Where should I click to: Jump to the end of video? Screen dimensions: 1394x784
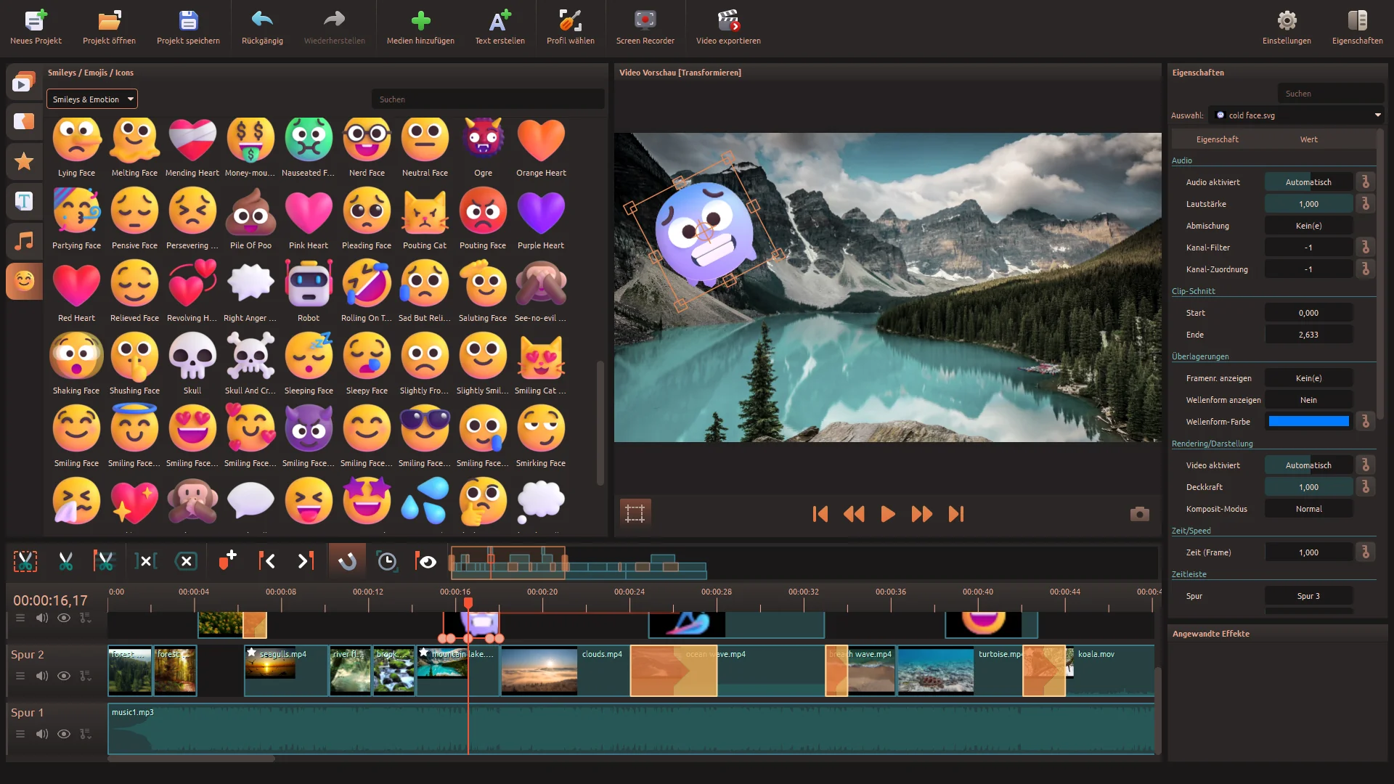coord(956,514)
